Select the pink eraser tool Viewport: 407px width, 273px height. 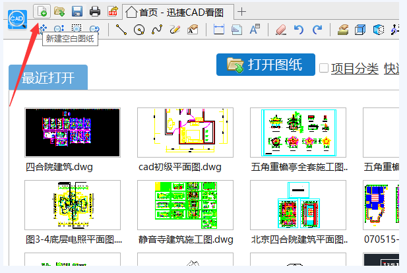coord(281,30)
